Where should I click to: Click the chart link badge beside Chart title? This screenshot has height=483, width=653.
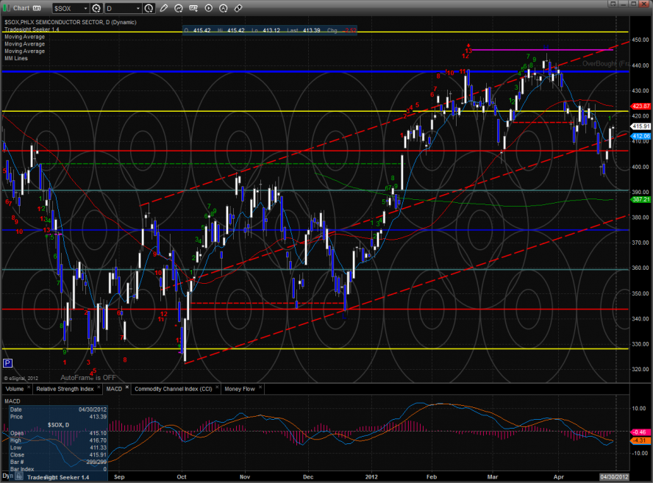38,8
